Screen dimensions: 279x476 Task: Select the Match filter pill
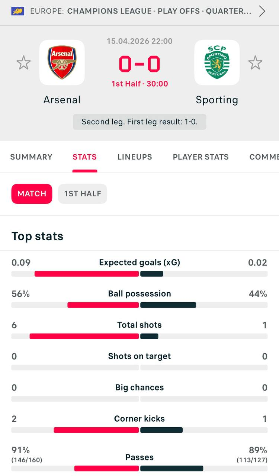(x=32, y=194)
